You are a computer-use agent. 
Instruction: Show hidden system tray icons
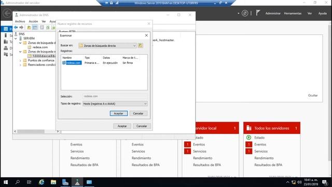287,182
